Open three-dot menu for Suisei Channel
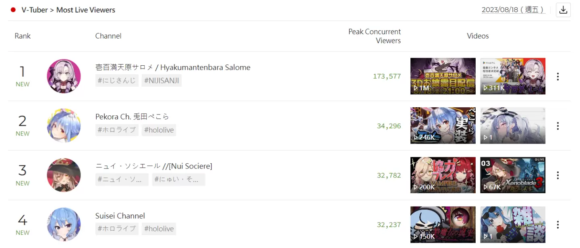Viewport: 580px width, 248px height. (x=557, y=225)
